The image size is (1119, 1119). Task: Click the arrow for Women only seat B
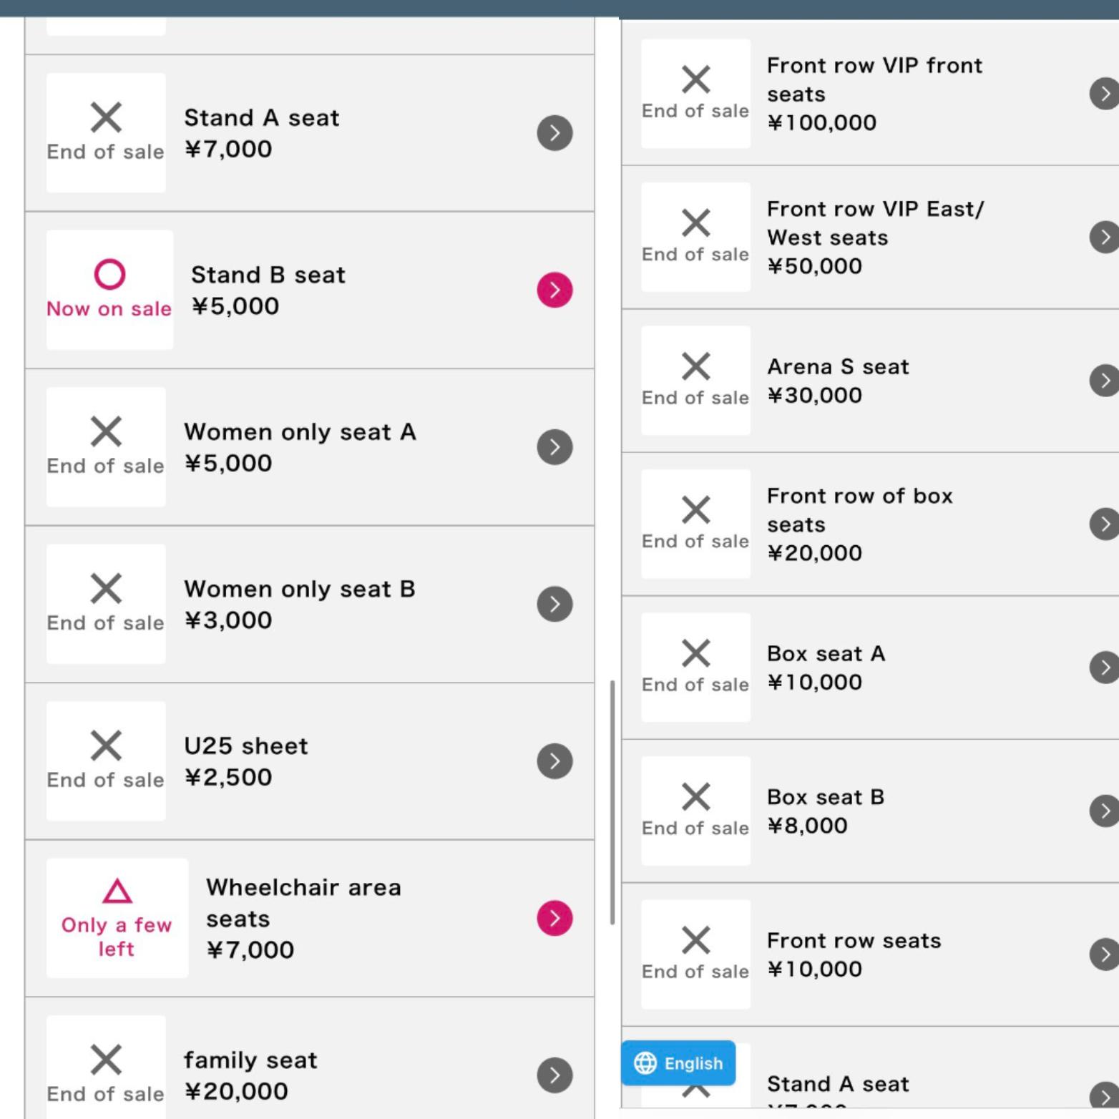[554, 604]
